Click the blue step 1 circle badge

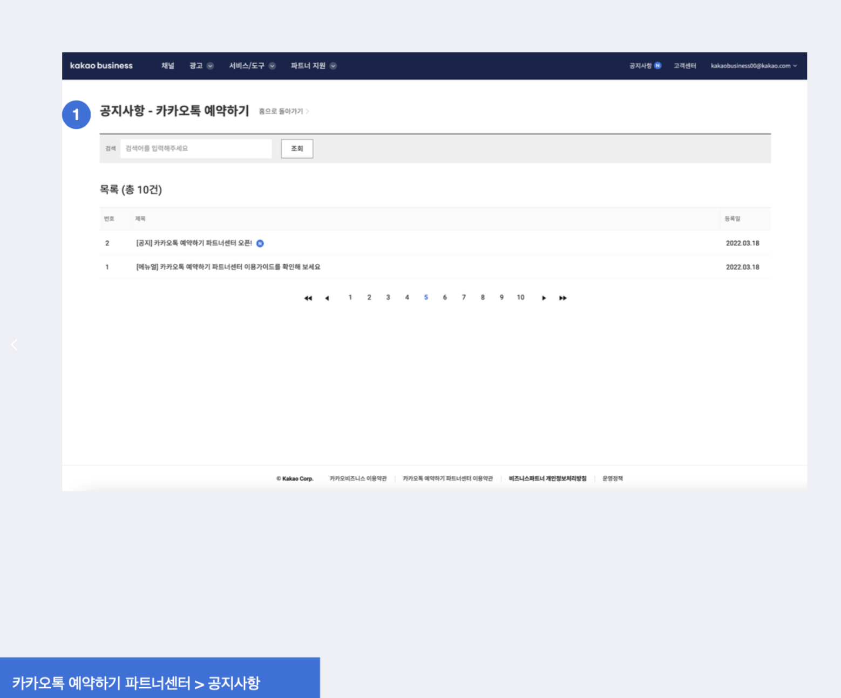(x=76, y=115)
